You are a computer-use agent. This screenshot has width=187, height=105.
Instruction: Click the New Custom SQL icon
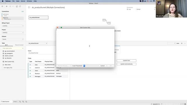pyautogui.click(x=3, y=62)
